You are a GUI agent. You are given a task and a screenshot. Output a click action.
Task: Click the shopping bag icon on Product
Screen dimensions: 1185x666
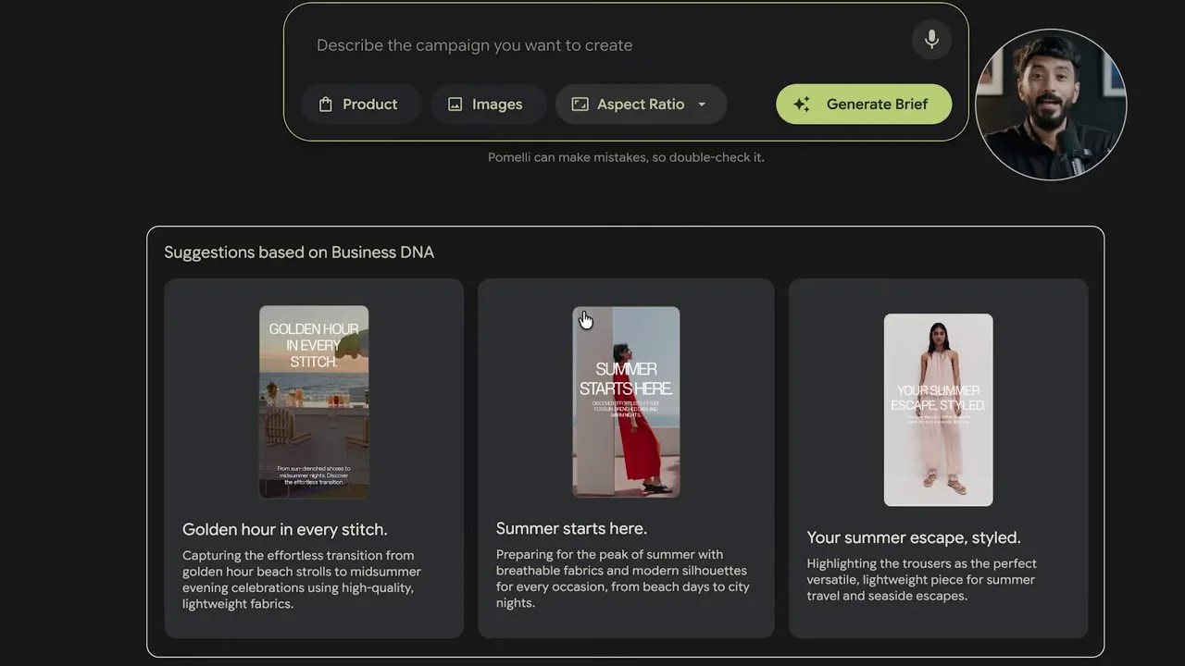click(325, 105)
